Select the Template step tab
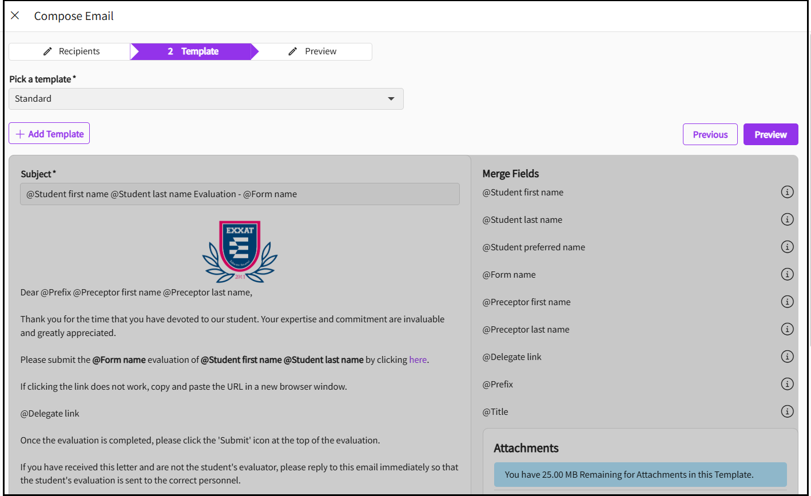 pos(192,51)
